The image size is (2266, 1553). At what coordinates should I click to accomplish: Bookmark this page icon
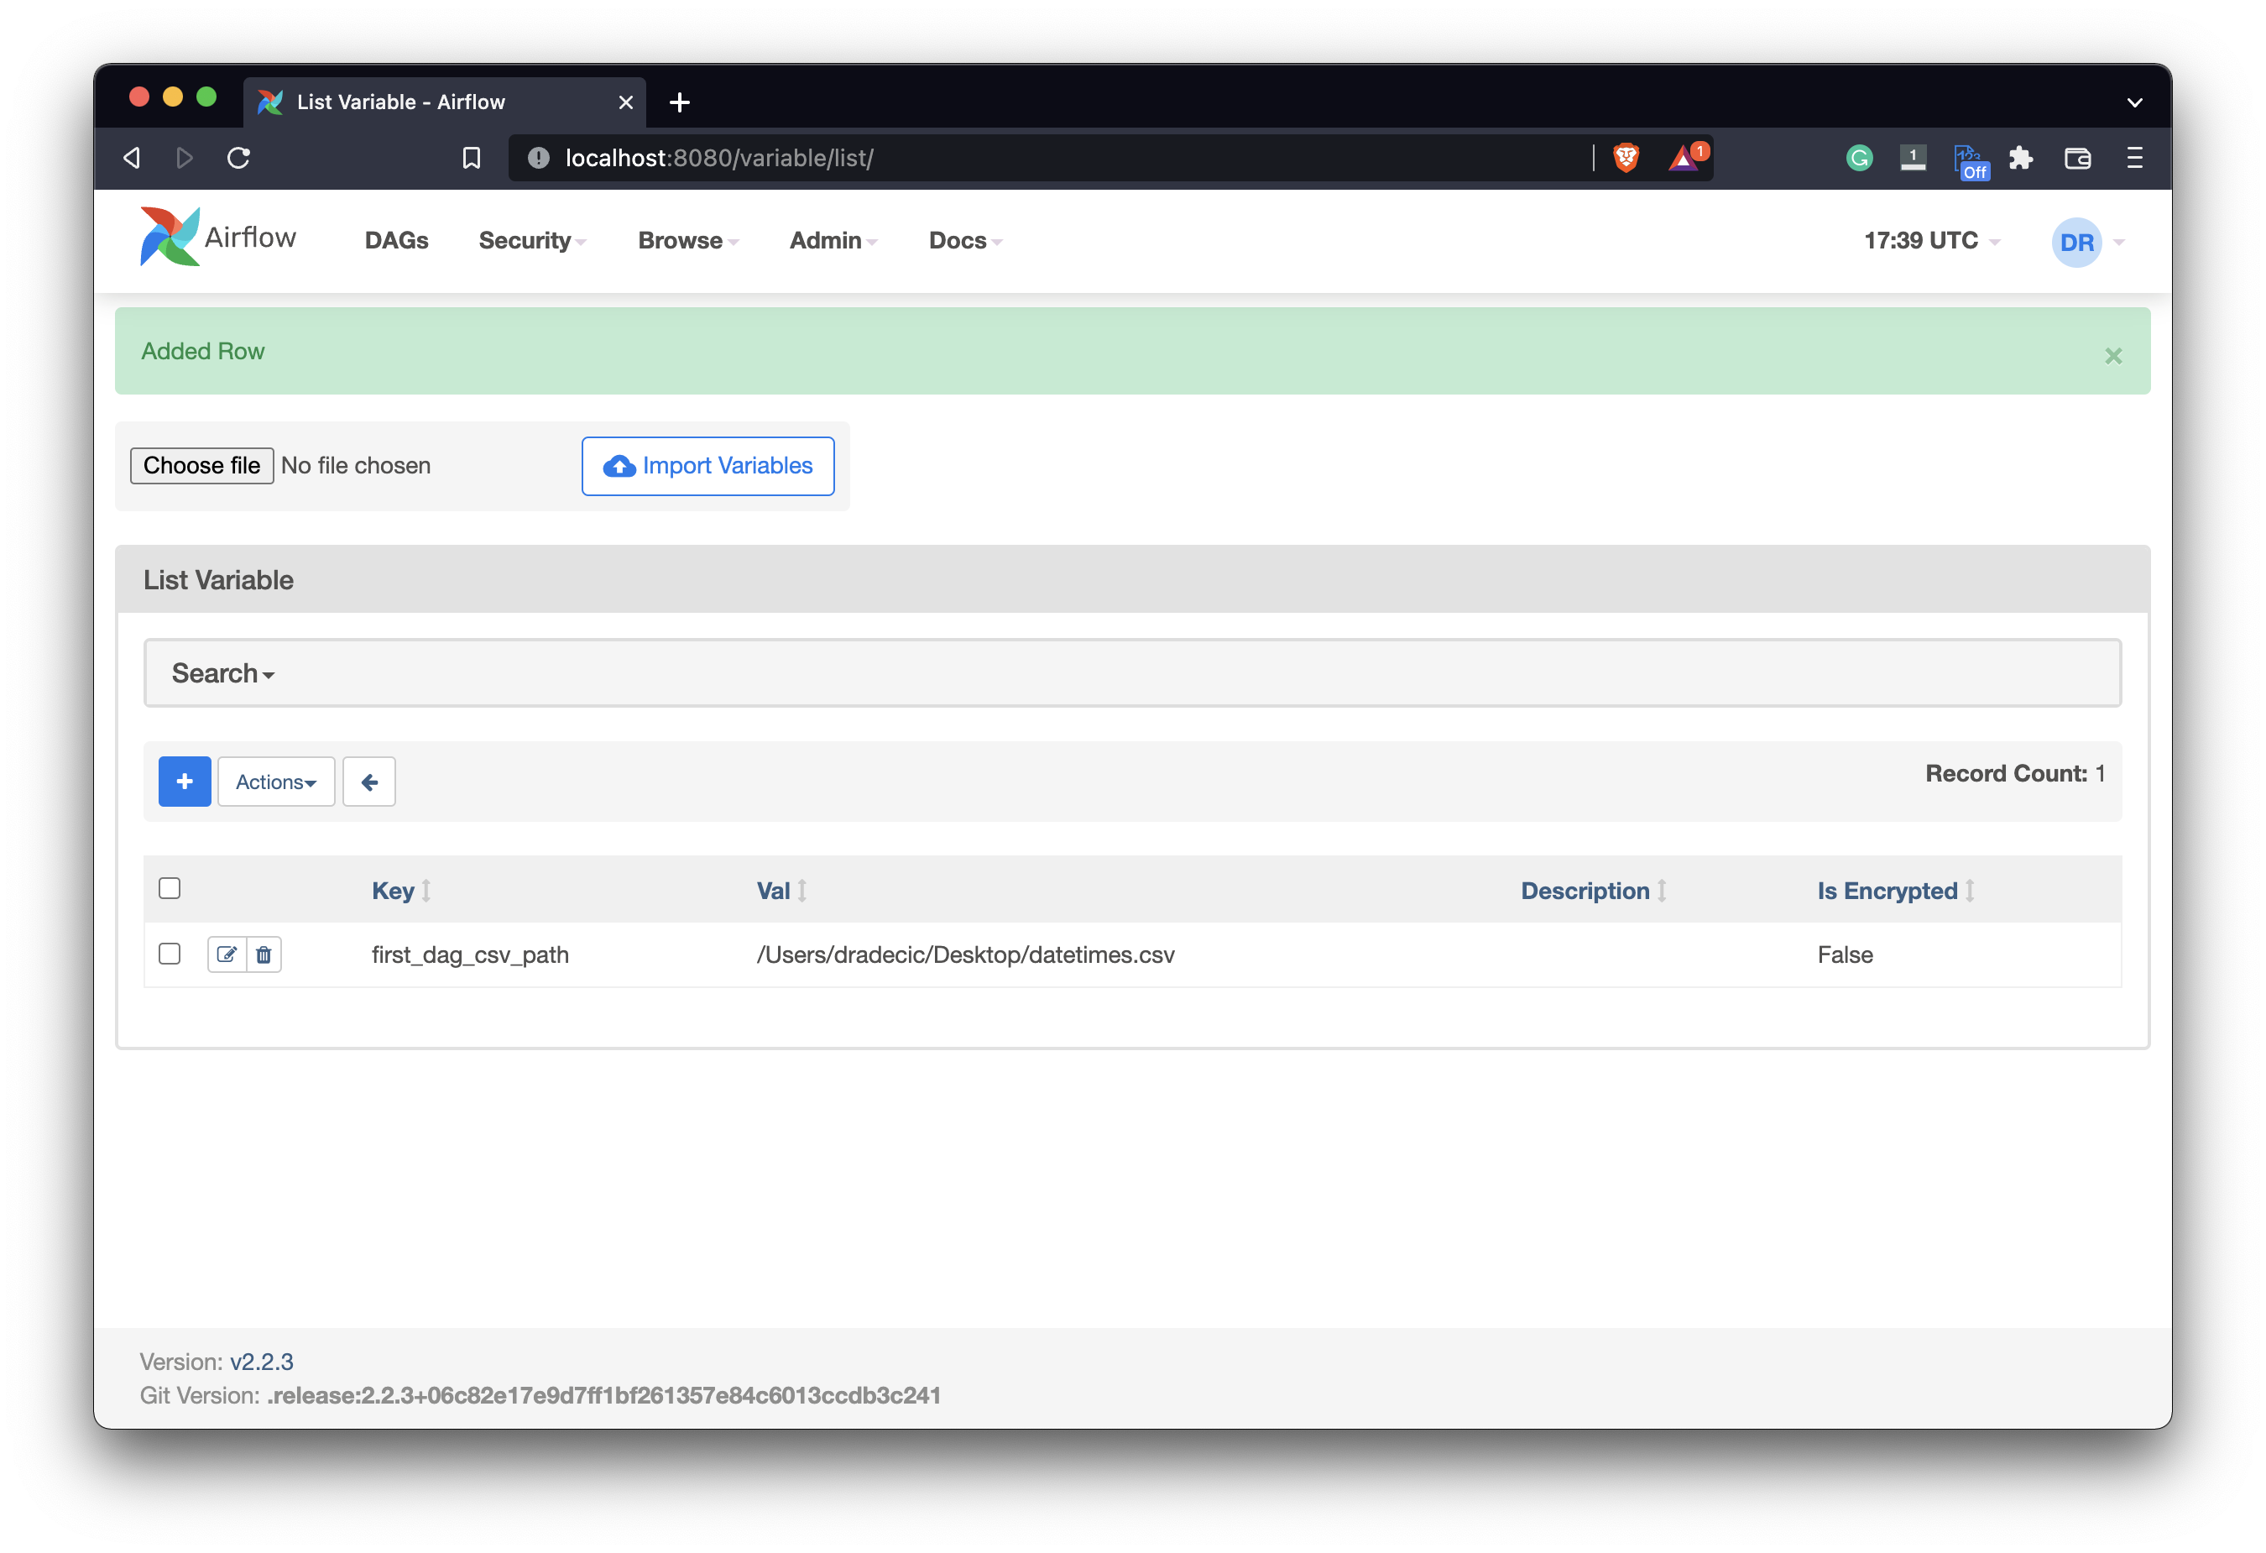point(471,158)
